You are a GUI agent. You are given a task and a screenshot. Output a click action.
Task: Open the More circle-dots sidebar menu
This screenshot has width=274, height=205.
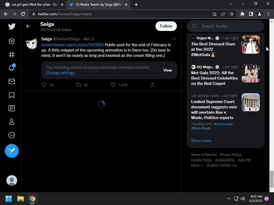[x=12, y=135]
